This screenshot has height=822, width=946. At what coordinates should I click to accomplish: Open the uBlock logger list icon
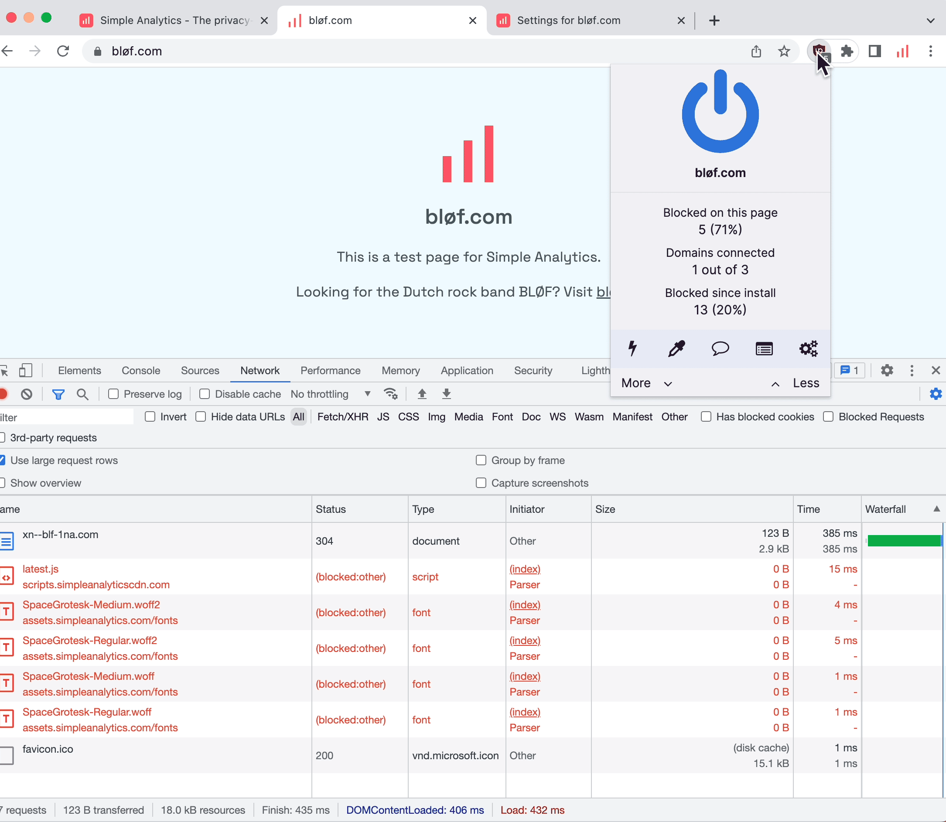coord(764,348)
